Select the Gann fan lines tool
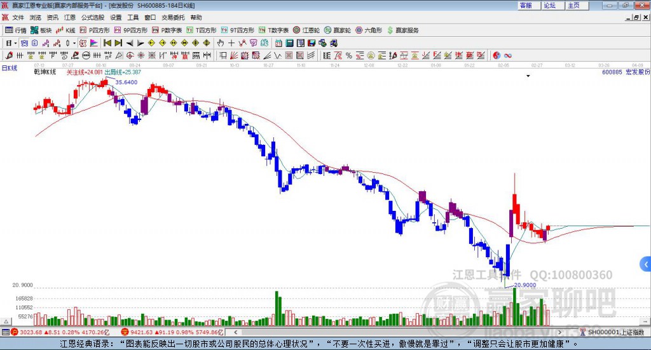The height and width of the screenshot is (350, 651). 233,55
